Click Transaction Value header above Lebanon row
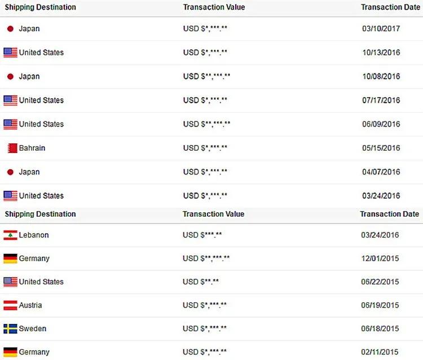 point(213,214)
